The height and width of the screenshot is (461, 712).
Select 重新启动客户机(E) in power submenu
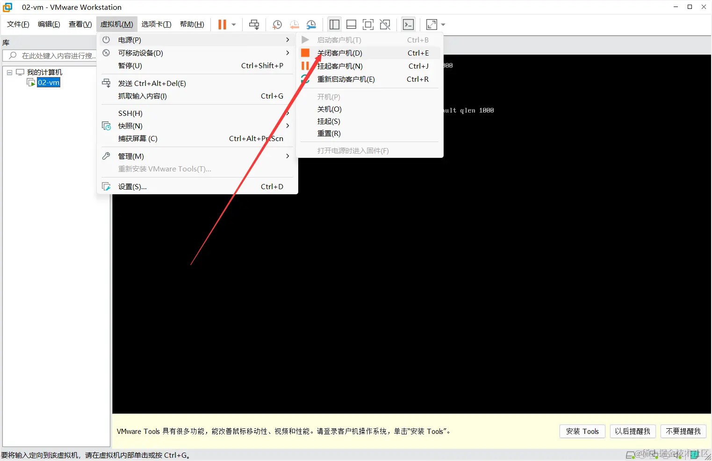click(369, 79)
